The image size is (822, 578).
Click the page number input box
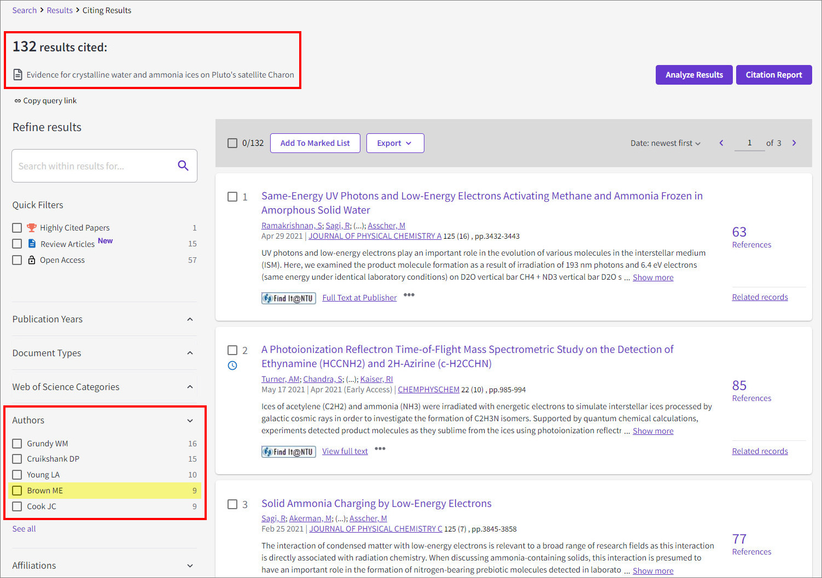pyautogui.click(x=749, y=143)
